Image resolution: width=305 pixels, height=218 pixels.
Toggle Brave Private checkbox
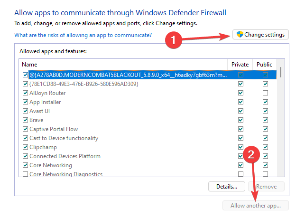[240, 120]
